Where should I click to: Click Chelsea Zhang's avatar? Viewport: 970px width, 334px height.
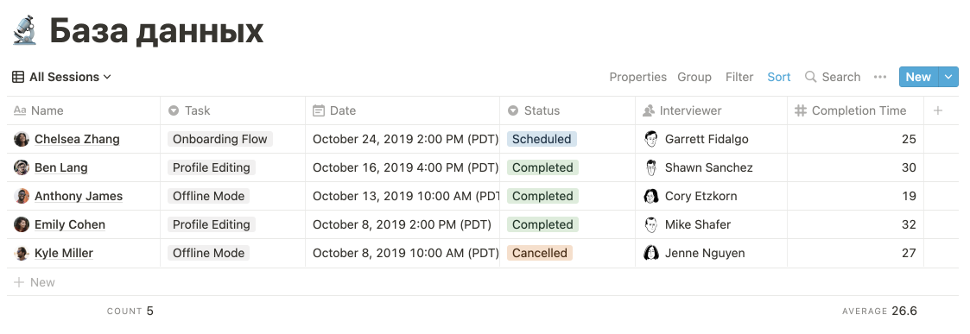pyautogui.click(x=21, y=139)
